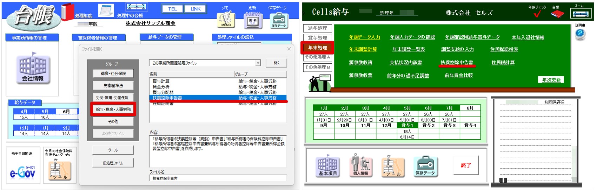The height and width of the screenshot is (191, 596).
Task: Select the 年末処理 menu tab
Action: pyautogui.click(x=317, y=48)
